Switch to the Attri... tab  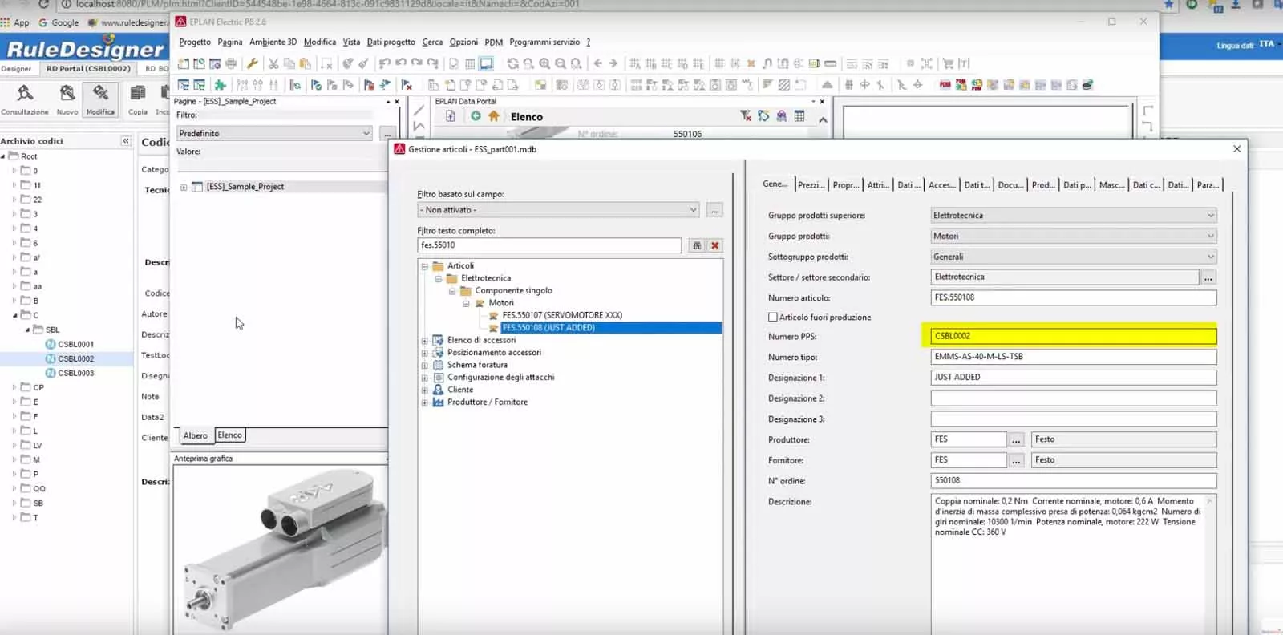878,185
